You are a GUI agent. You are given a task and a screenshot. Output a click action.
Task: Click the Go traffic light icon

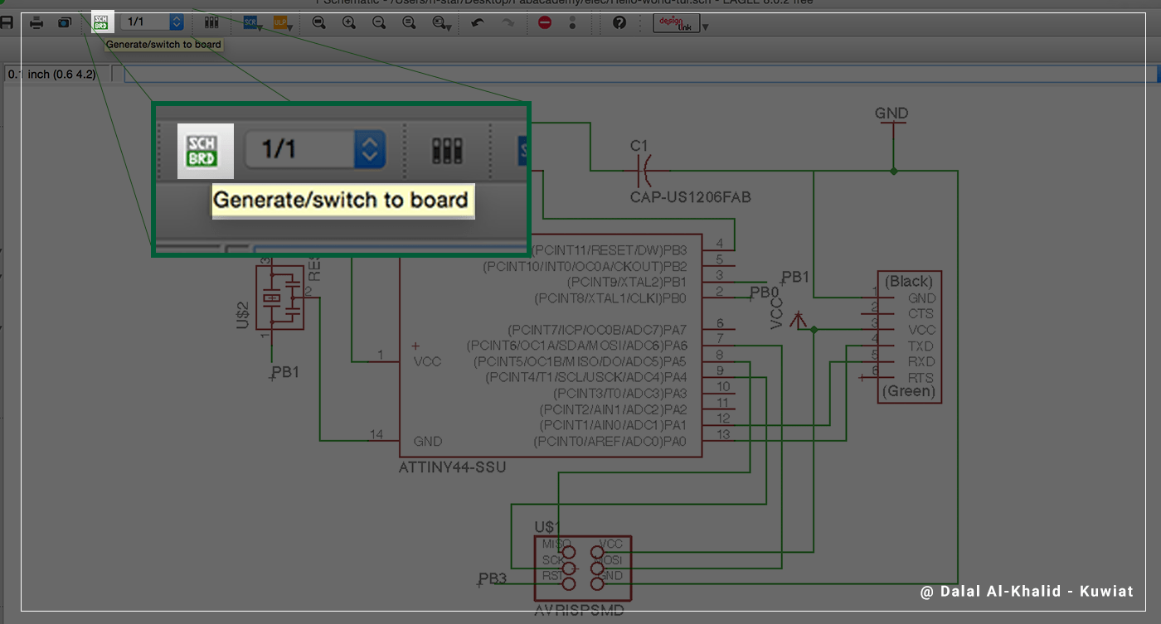(x=573, y=22)
